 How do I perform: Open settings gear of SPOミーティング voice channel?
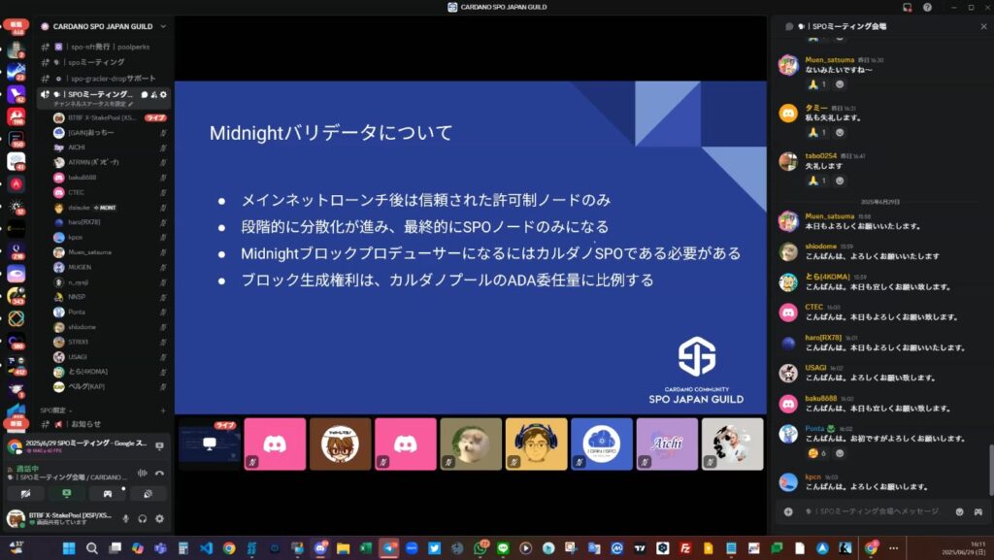click(x=163, y=94)
